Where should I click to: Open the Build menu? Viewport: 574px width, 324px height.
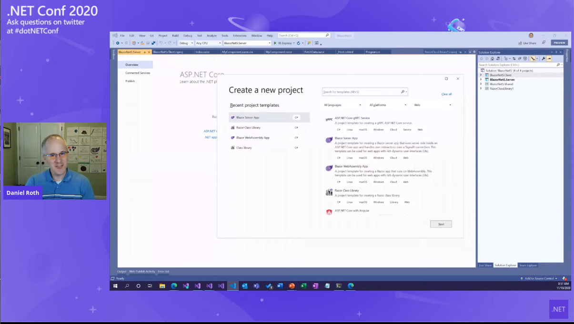click(175, 36)
